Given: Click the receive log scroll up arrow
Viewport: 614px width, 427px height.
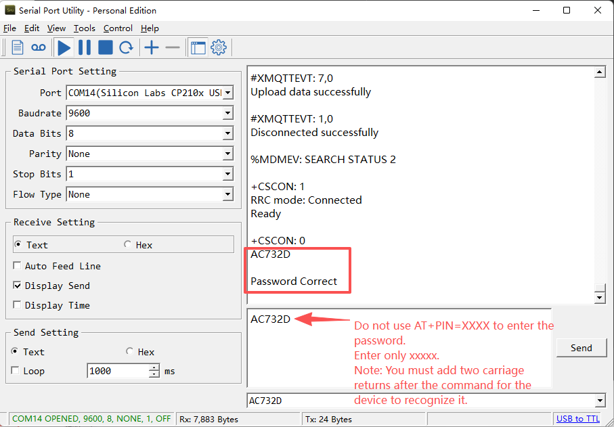Looking at the screenshot, I should (x=600, y=72).
